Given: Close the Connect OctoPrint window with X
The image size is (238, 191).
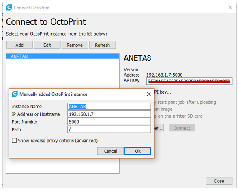Looking at the screenshot, I should tap(230, 7).
